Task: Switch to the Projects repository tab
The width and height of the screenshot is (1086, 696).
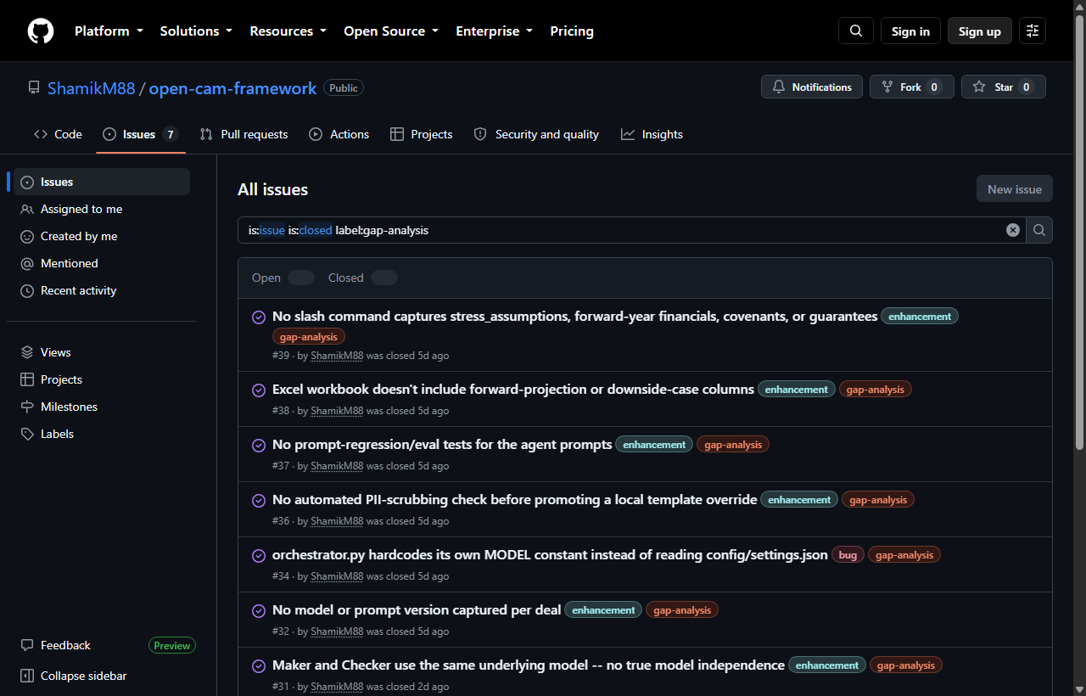Action: pyautogui.click(x=421, y=134)
